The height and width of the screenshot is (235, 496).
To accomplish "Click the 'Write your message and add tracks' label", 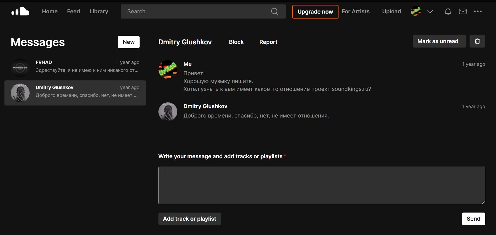I will point(220,156).
